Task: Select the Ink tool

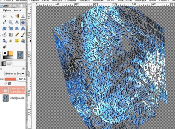Action: (4, 41)
